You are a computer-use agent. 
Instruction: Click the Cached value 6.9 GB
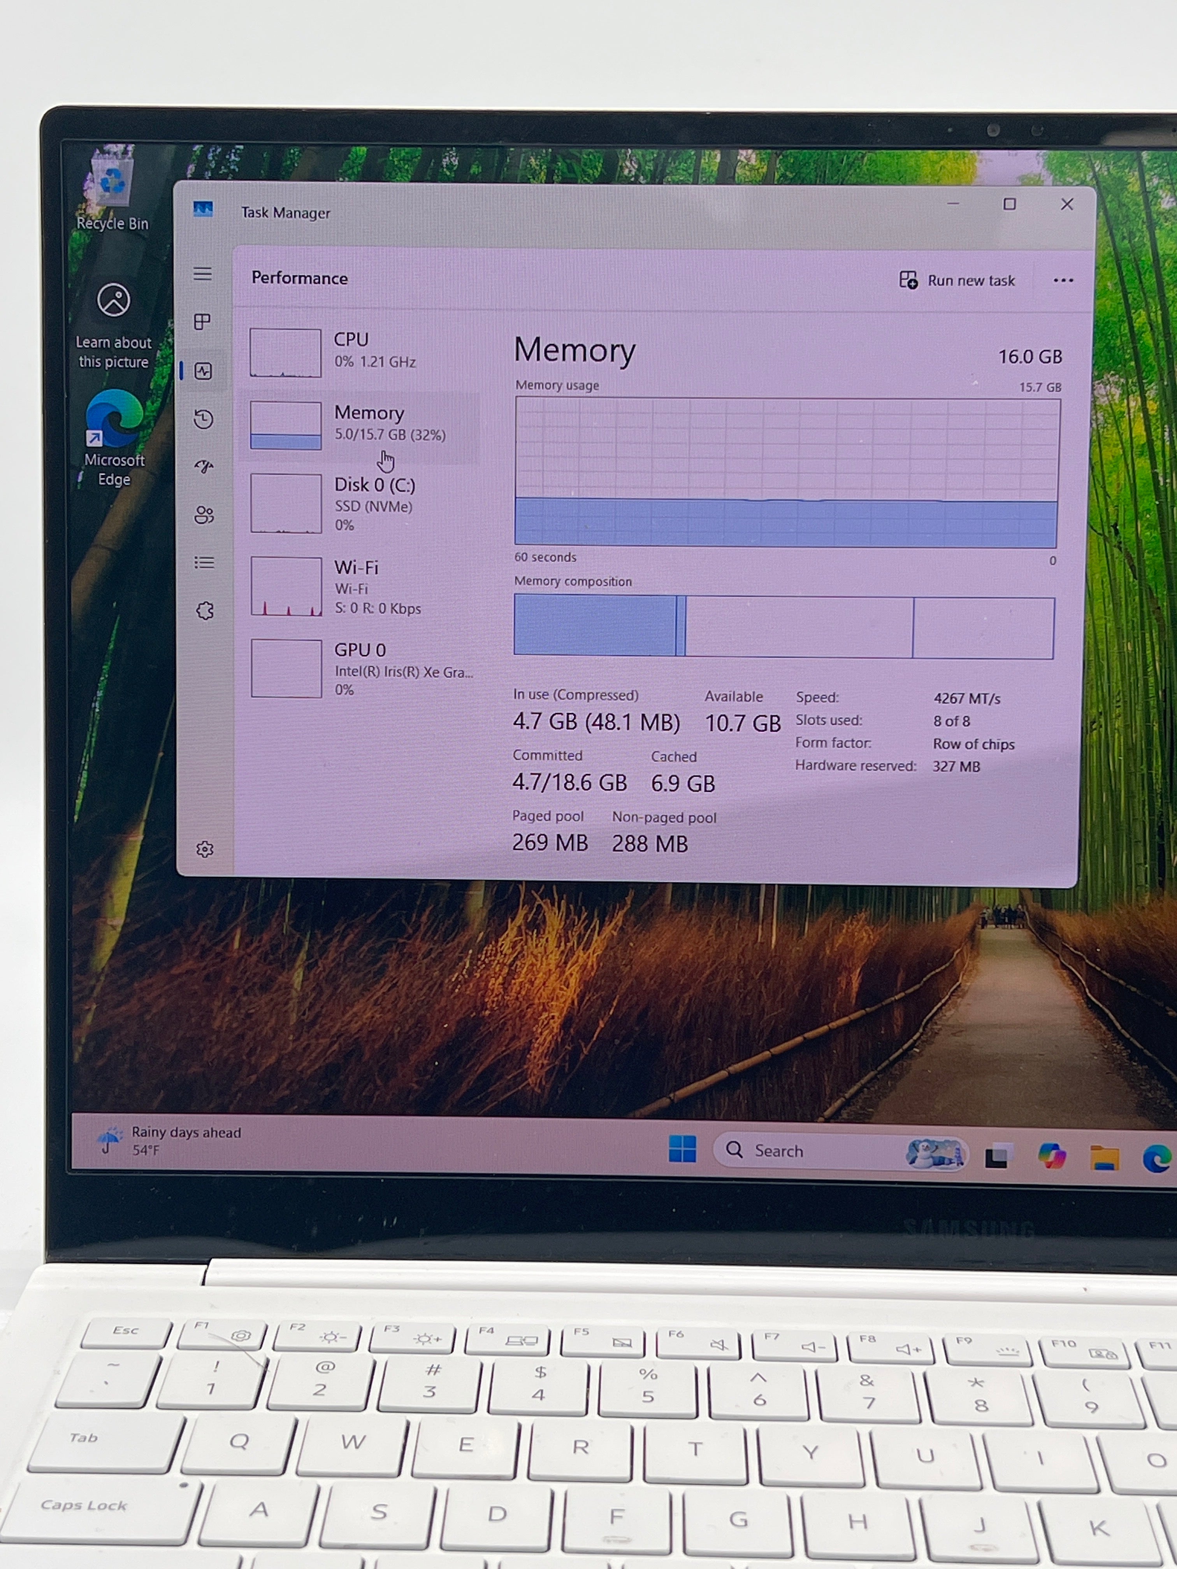coord(683,784)
